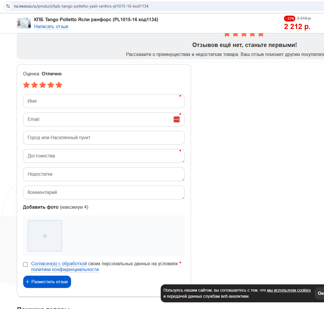Open the "политики конфиденциальности" link

[x=65, y=270]
